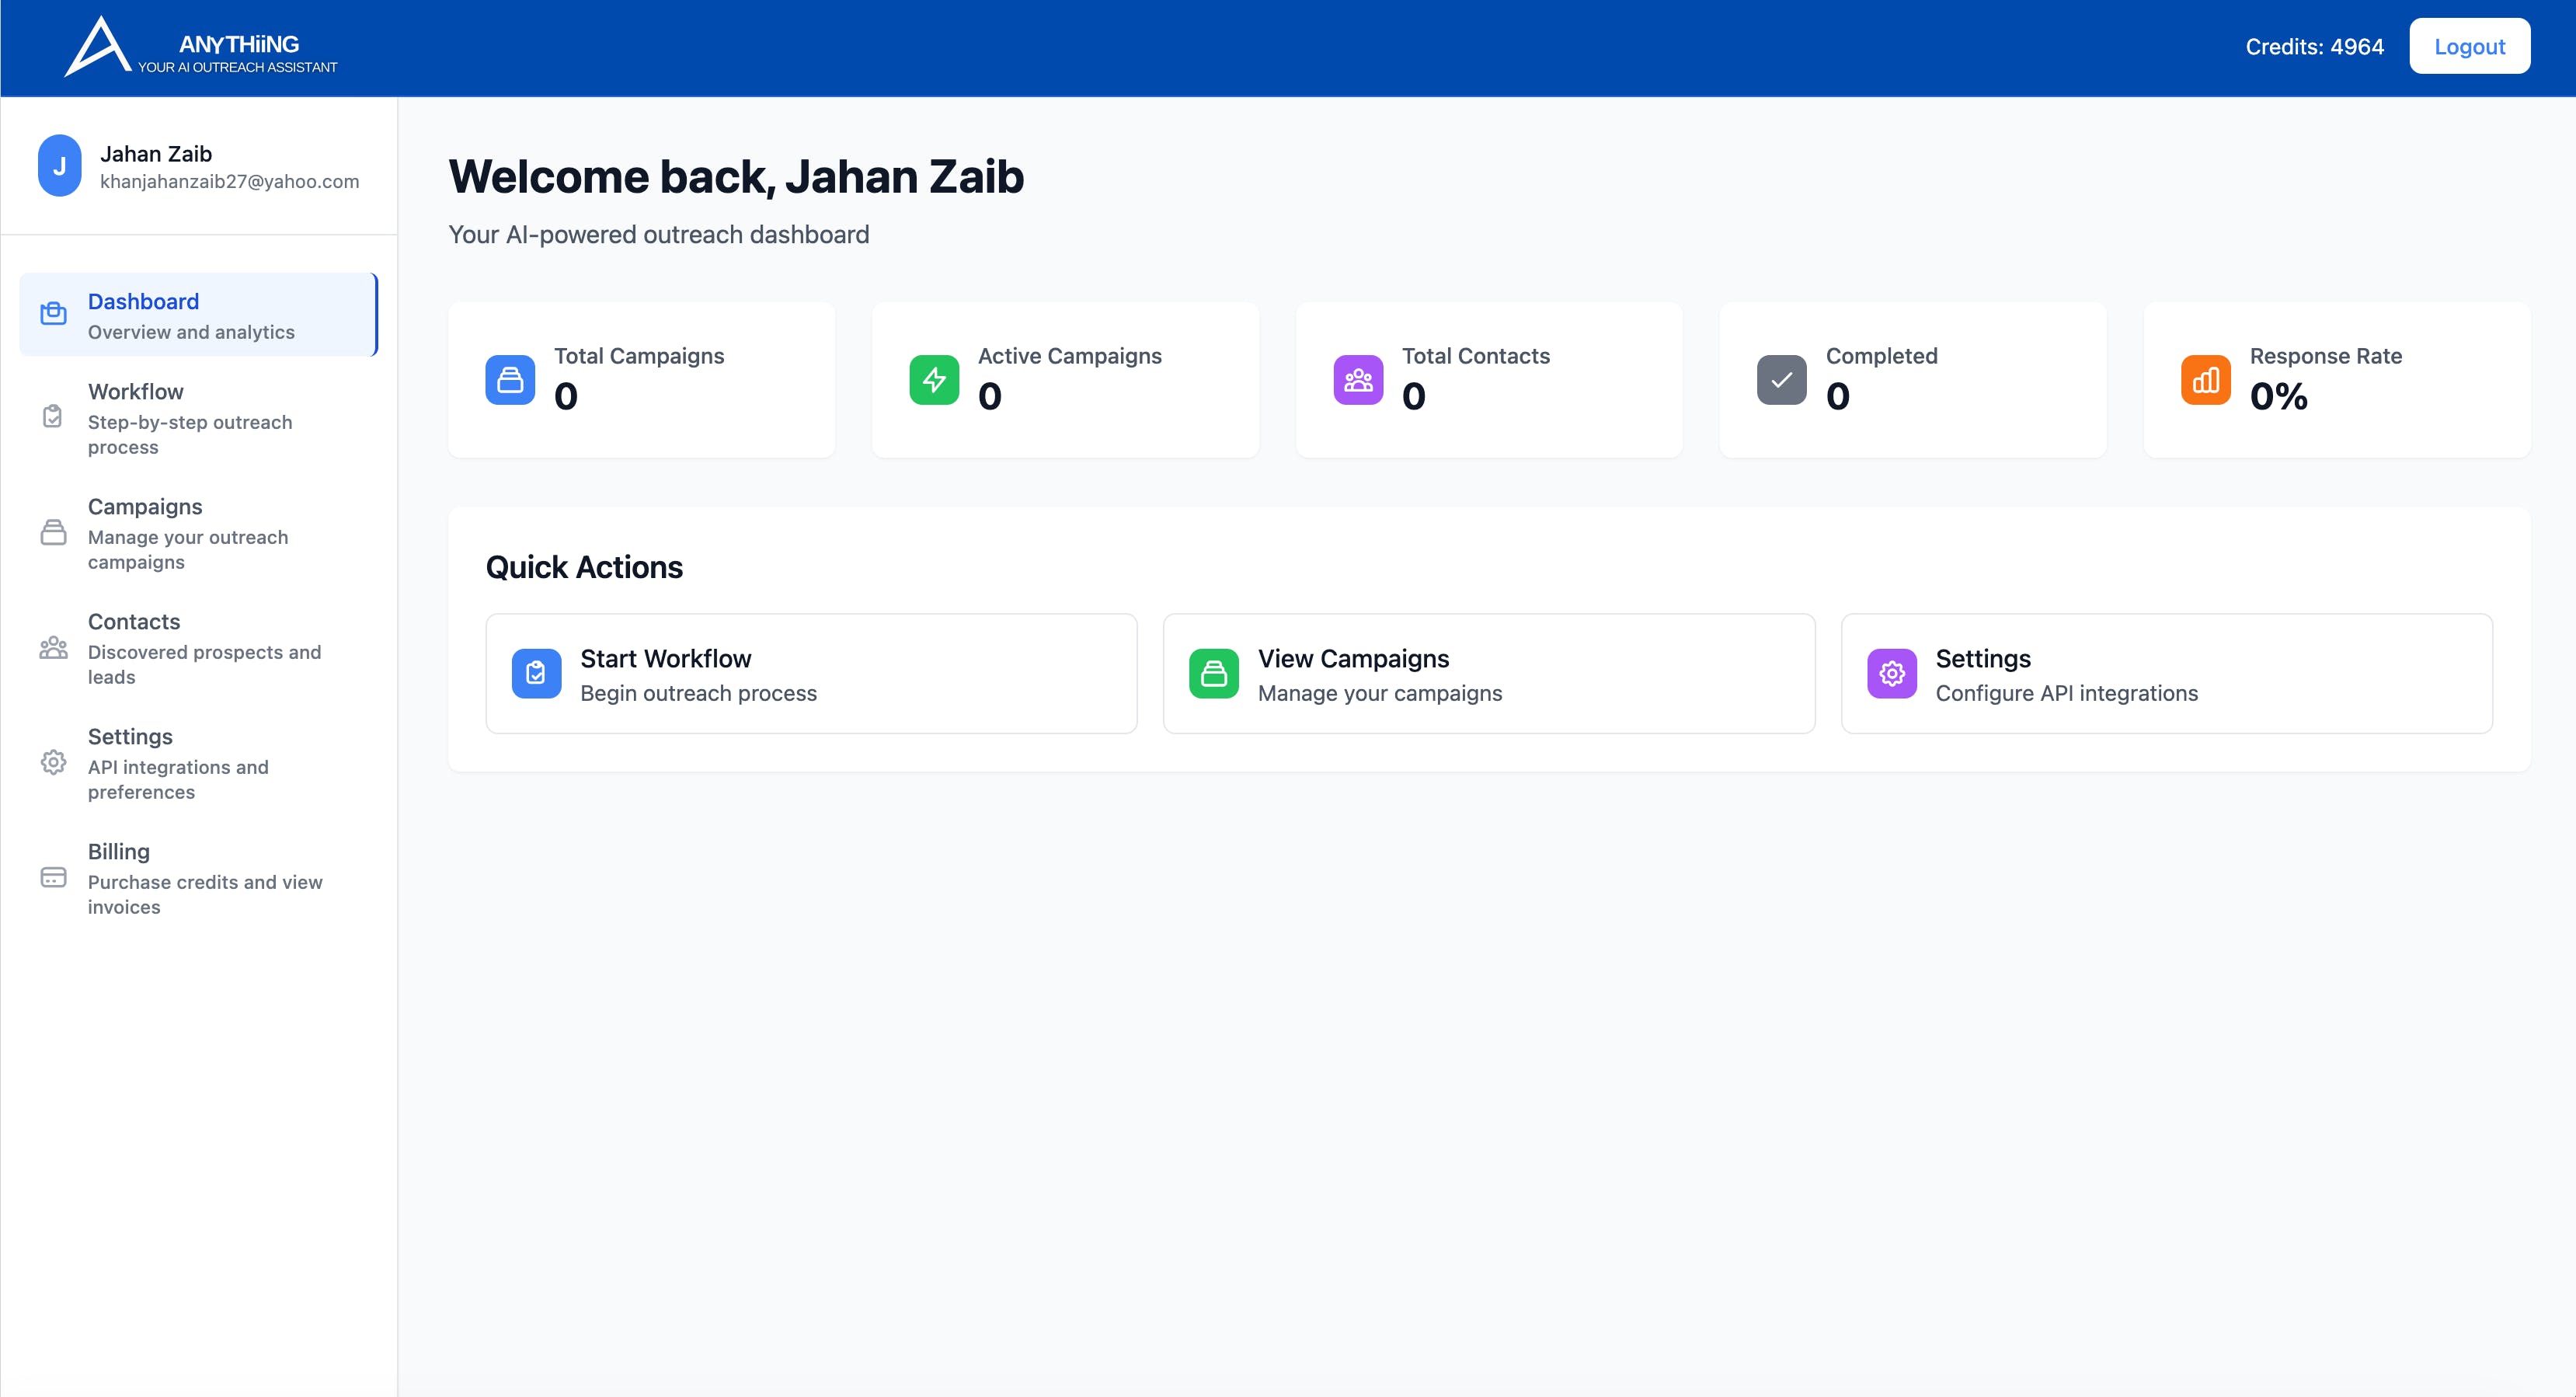Click the purple Settings gear quick-action icon
Screen dimensions: 2576x1397
pyautogui.click(x=1891, y=673)
